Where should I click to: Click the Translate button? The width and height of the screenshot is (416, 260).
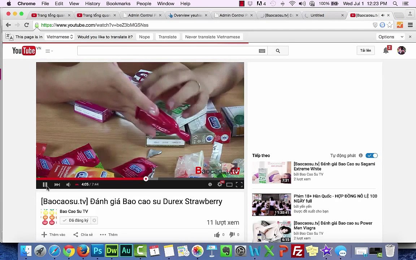(168, 37)
